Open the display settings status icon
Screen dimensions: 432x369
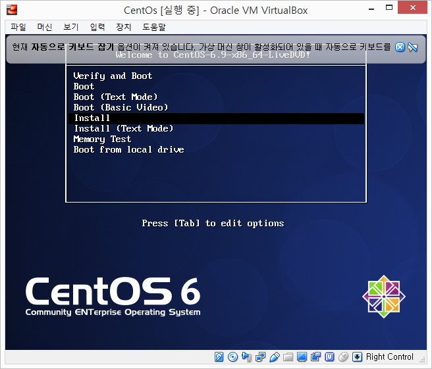pos(302,357)
